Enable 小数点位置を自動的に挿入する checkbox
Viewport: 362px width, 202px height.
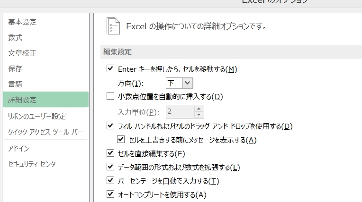click(110, 96)
